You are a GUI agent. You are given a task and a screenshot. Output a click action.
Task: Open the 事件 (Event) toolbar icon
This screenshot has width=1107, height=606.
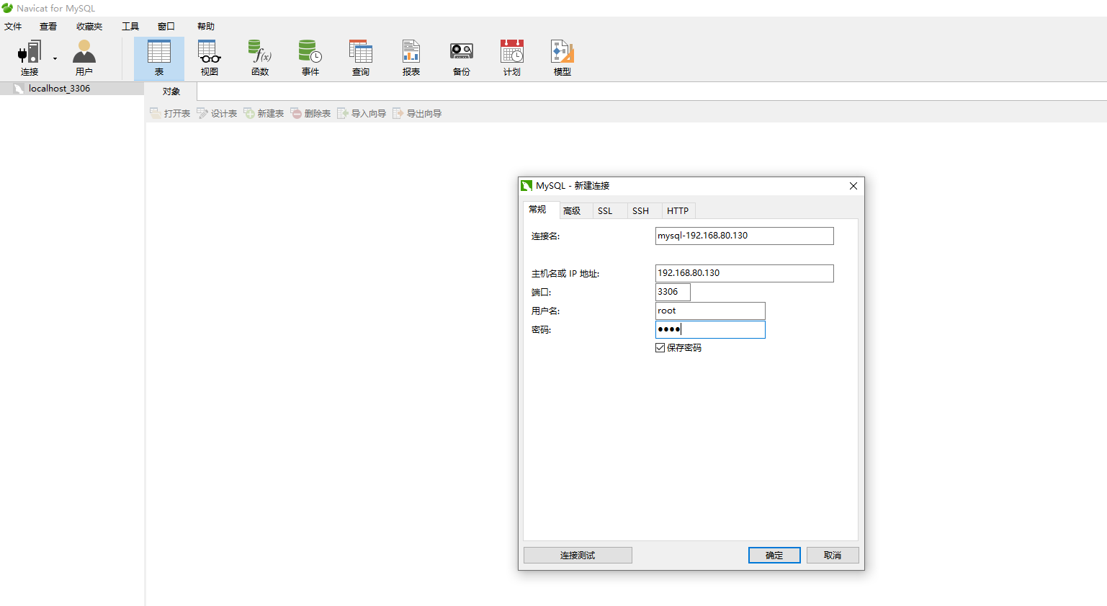point(310,58)
